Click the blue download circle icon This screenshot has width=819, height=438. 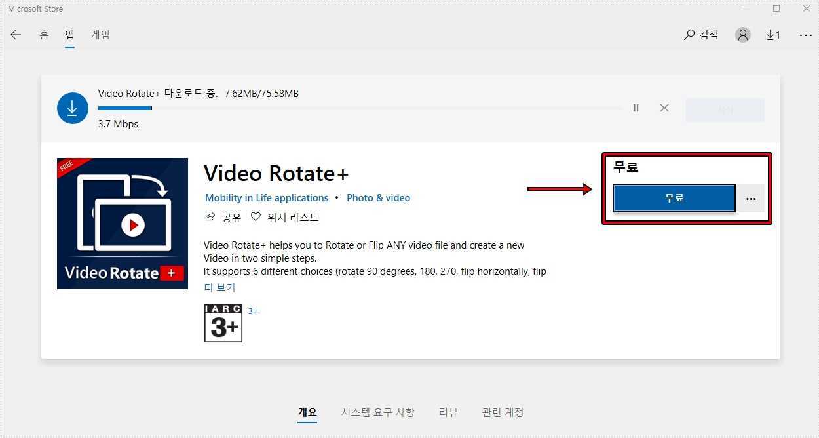coord(72,108)
